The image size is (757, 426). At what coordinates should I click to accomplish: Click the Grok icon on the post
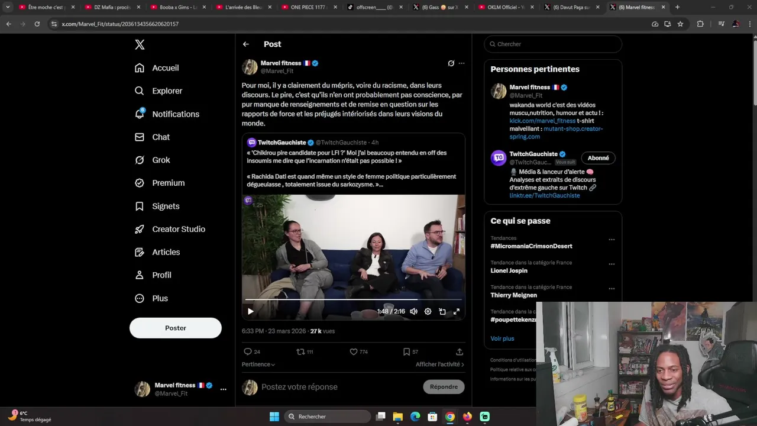click(451, 63)
